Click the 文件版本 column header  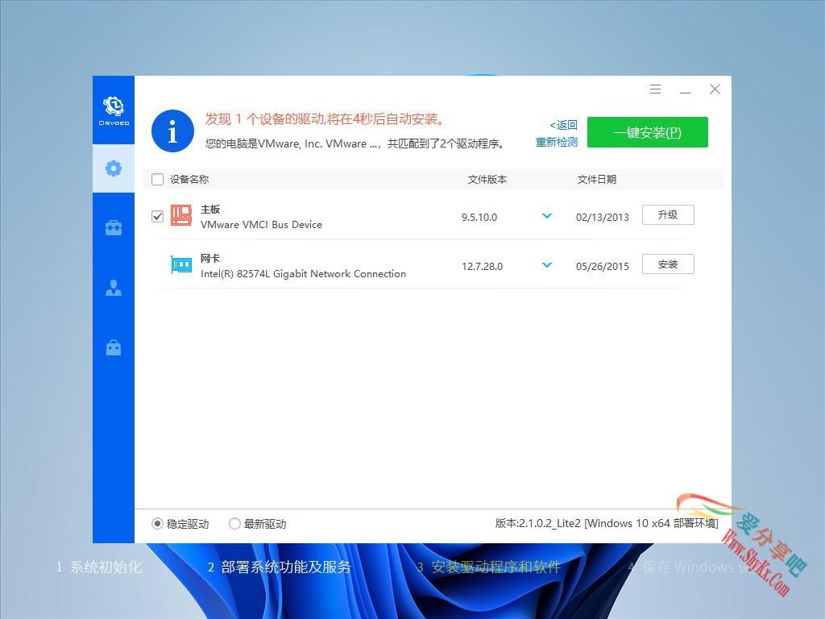click(x=487, y=180)
